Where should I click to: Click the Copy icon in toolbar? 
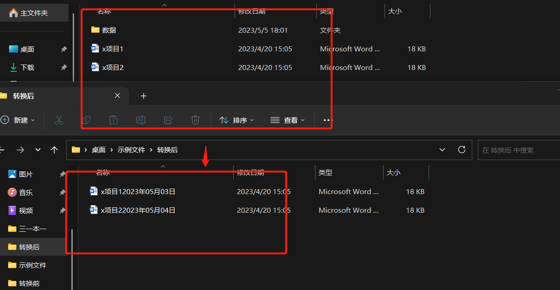[x=86, y=120]
